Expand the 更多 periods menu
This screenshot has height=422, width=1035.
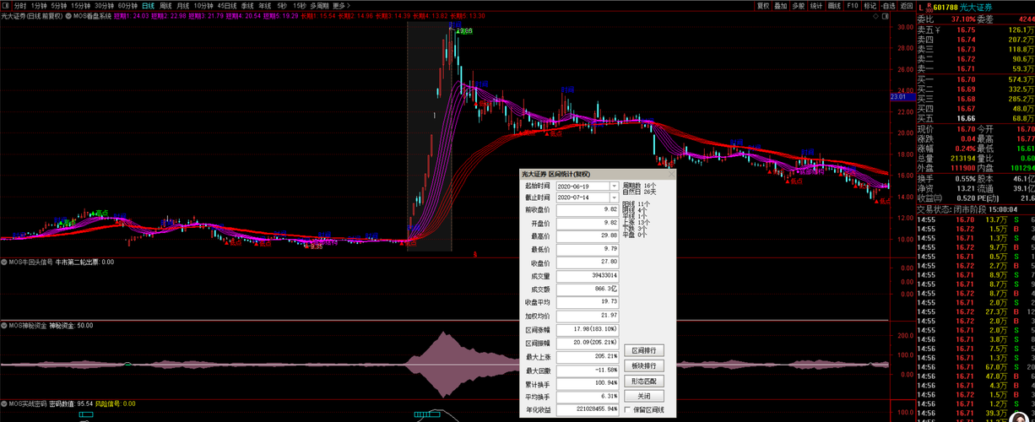pos(340,5)
